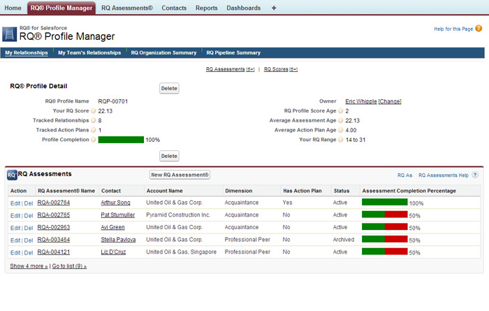Delete assessment RQA-004121

29,253
